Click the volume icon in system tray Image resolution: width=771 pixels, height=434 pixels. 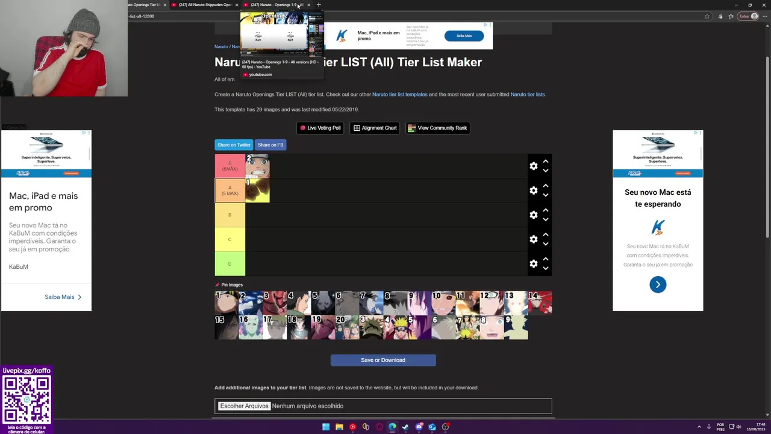click(738, 427)
